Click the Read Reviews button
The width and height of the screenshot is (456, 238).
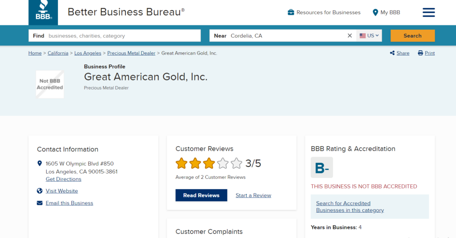(x=201, y=195)
